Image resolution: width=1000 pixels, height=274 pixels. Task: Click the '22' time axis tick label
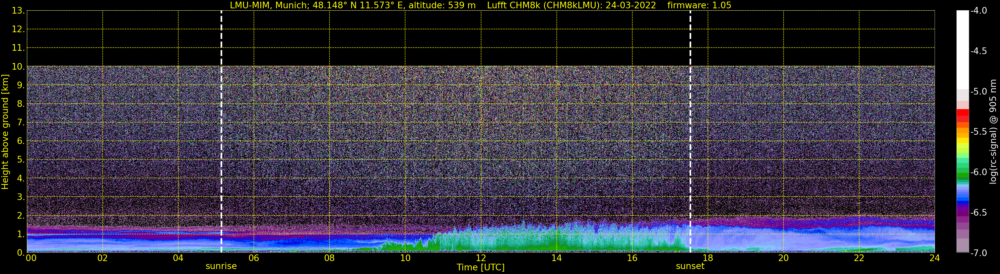859,258
